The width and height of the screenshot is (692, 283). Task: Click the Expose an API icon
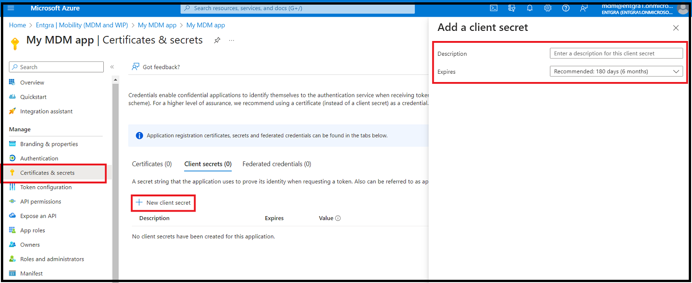(x=12, y=216)
